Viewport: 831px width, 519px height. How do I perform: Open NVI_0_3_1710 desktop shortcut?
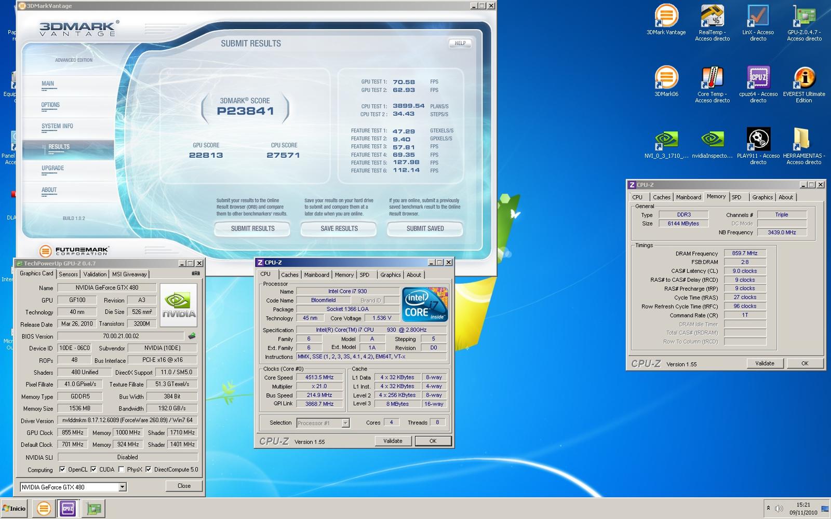click(666, 144)
